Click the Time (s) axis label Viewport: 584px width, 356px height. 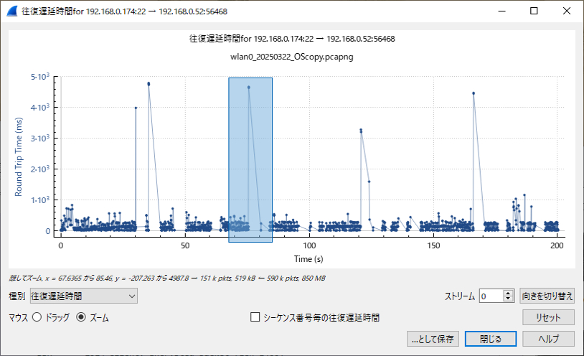309,258
